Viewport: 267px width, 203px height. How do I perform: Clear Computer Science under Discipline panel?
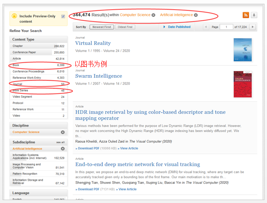pos(63,132)
